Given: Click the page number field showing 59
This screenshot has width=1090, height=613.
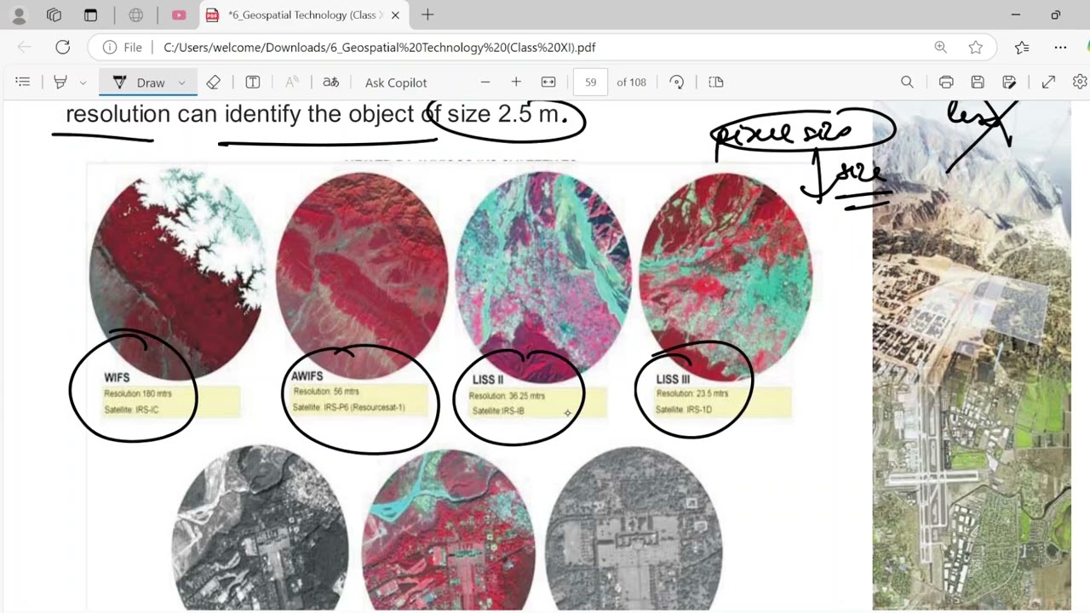Looking at the screenshot, I should tap(591, 82).
